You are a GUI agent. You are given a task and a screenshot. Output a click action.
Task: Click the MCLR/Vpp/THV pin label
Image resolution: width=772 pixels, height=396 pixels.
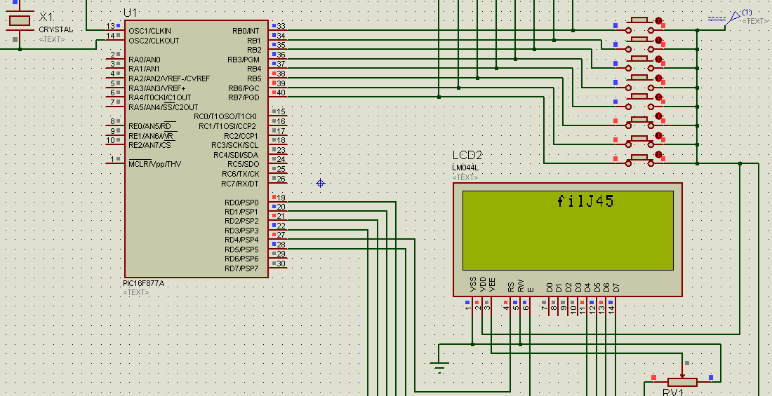click(x=154, y=164)
